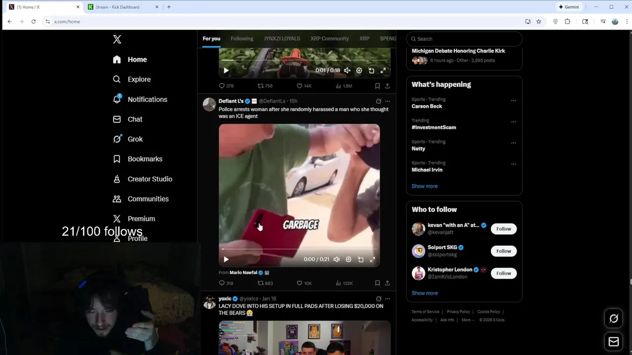Reply to the post with 378 comments
This screenshot has height=355, width=632.
(226, 86)
